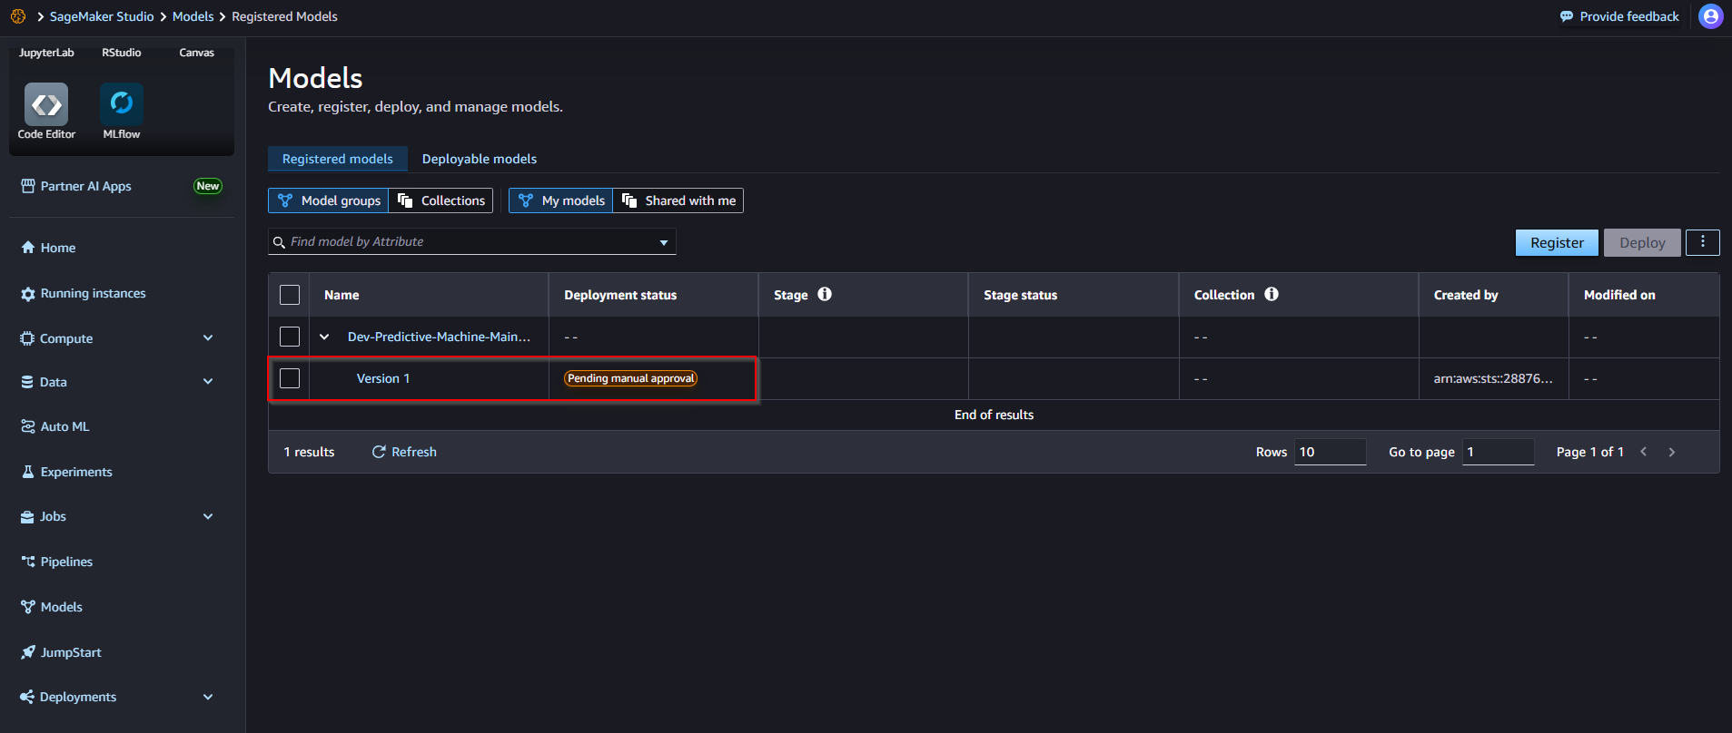Open the Dev-Predictive-Machine-Main model group link
Viewport: 1732px width, 733px height.
click(x=440, y=337)
